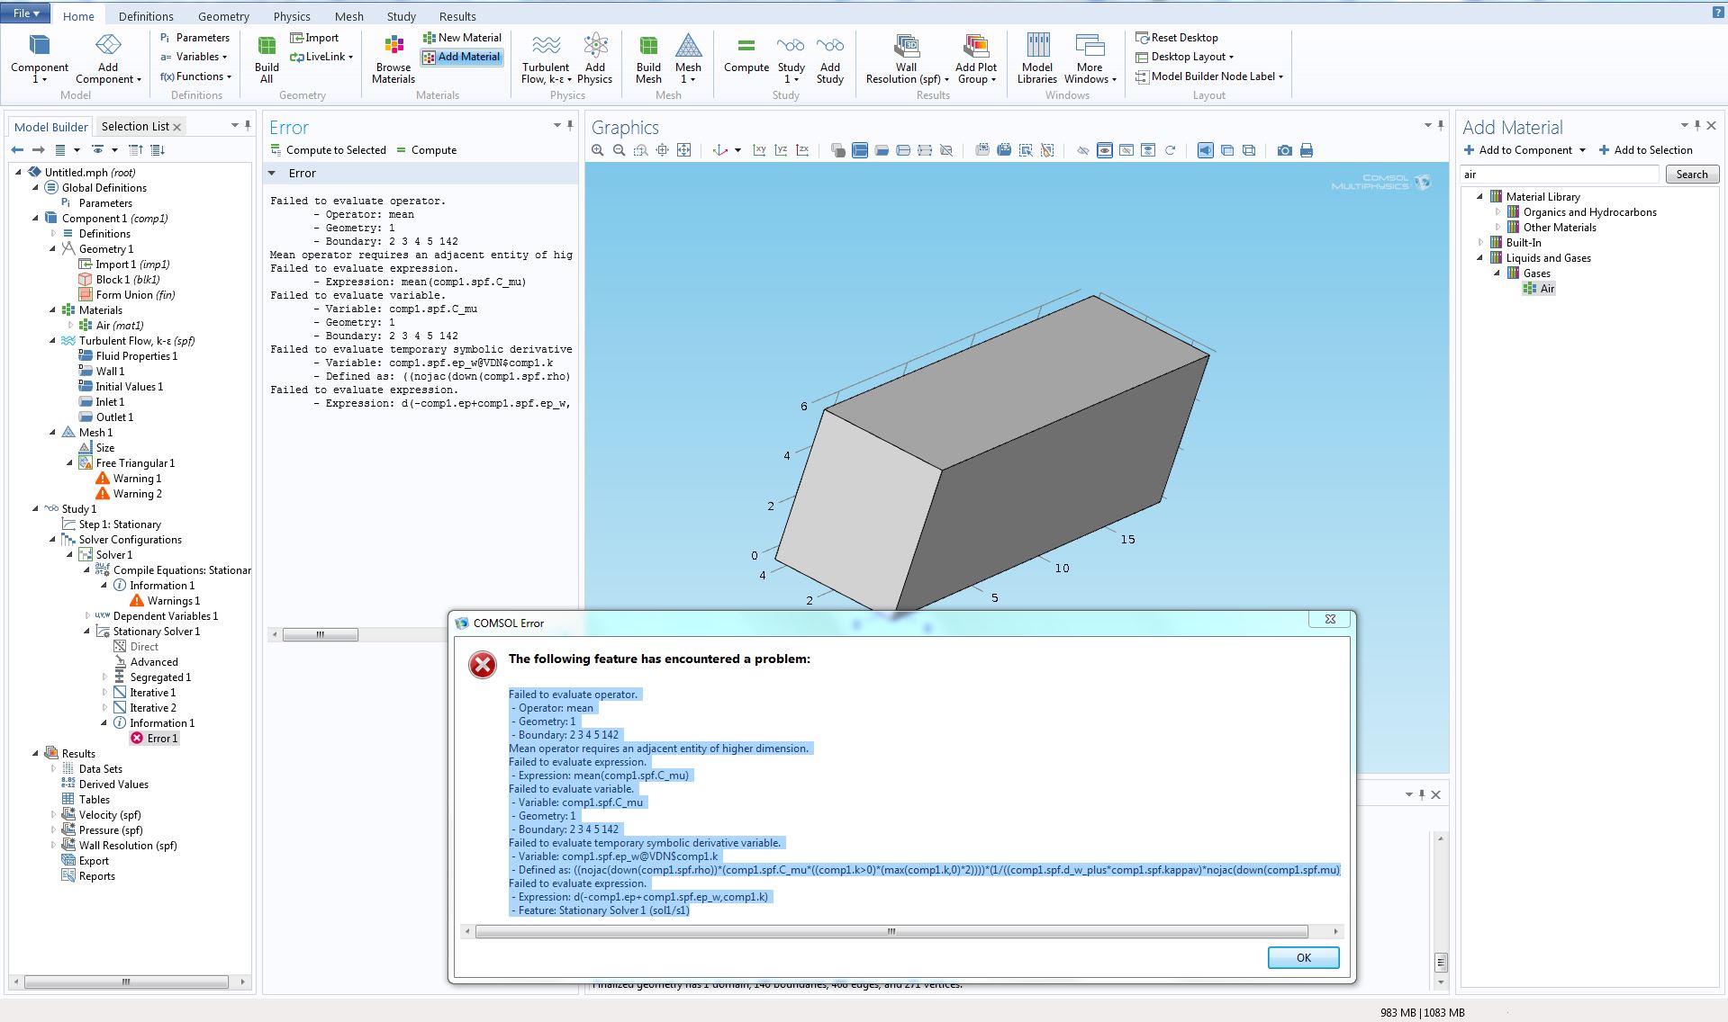Screen dimensions: 1728x1022
Task: Click Zoom Extents in Graphics toolbar
Action: (684, 150)
